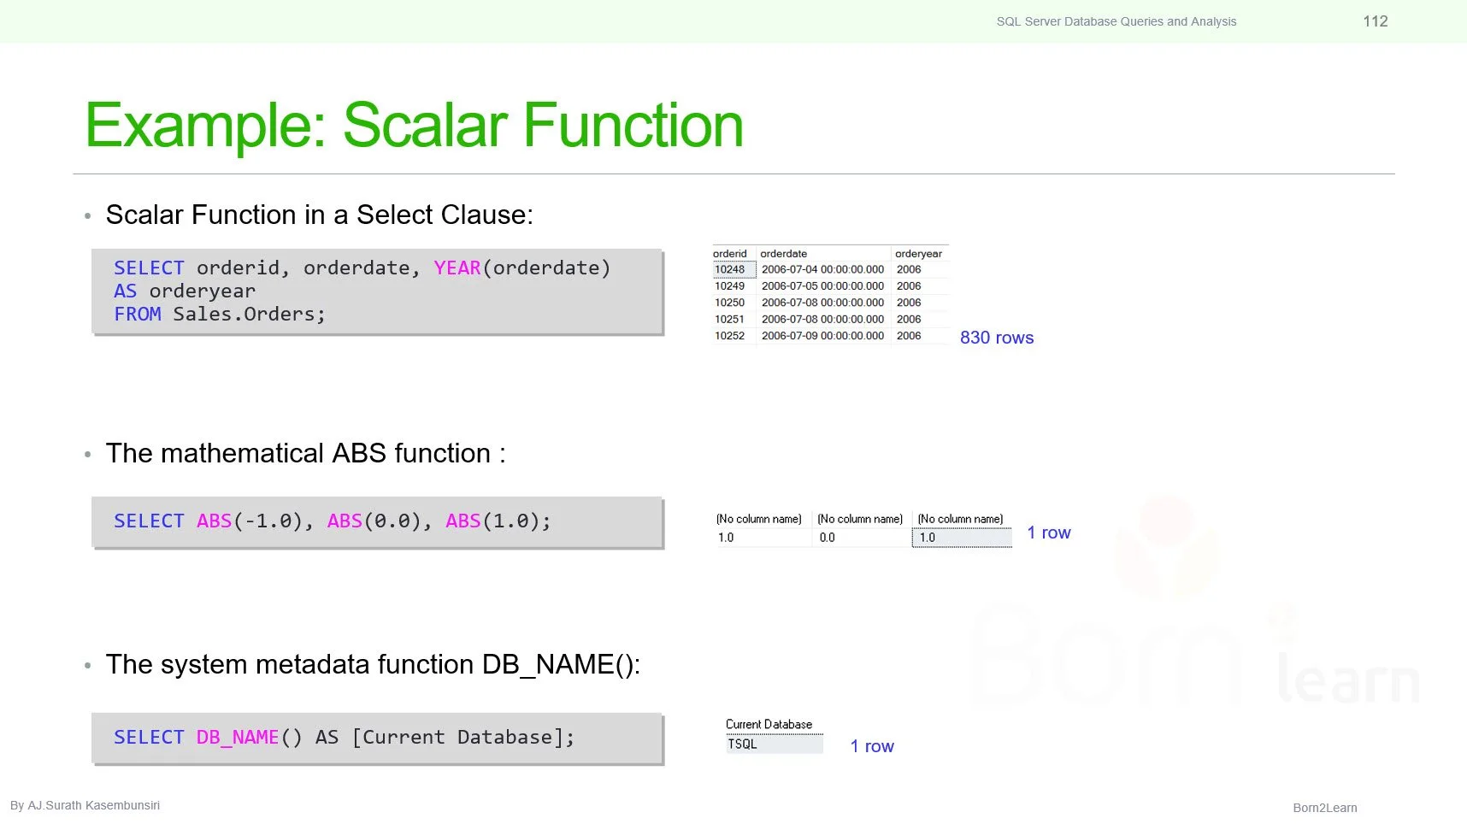The width and height of the screenshot is (1467, 824).
Task: Click the selected 1.0 result cell
Action: (962, 538)
